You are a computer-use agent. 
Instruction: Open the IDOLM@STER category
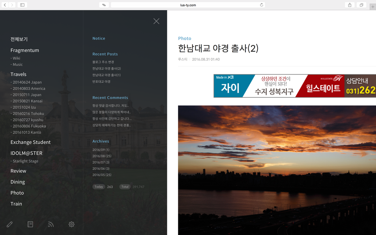coord(26,153)
